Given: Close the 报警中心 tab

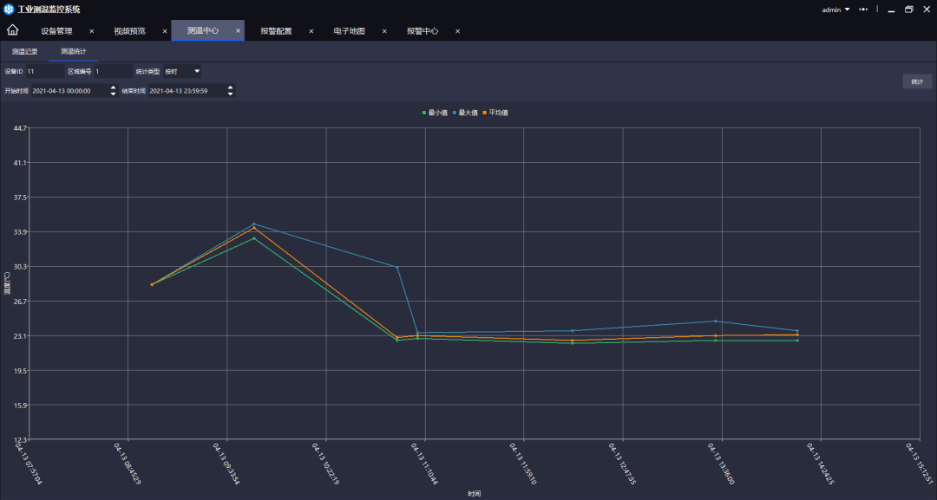Looking at the screenshot, I should [x=458, y=31].
